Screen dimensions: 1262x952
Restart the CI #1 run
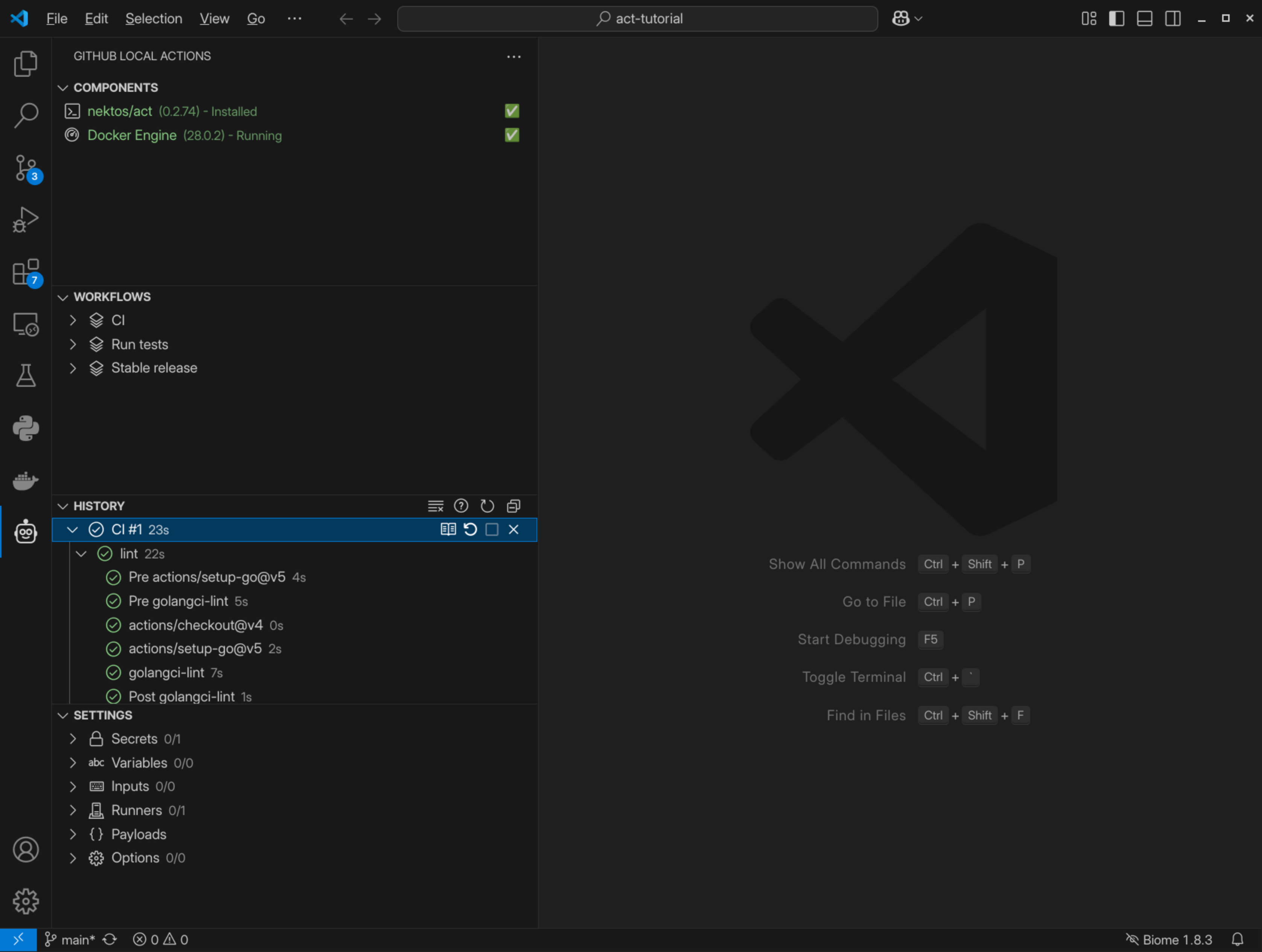point(470,530)
